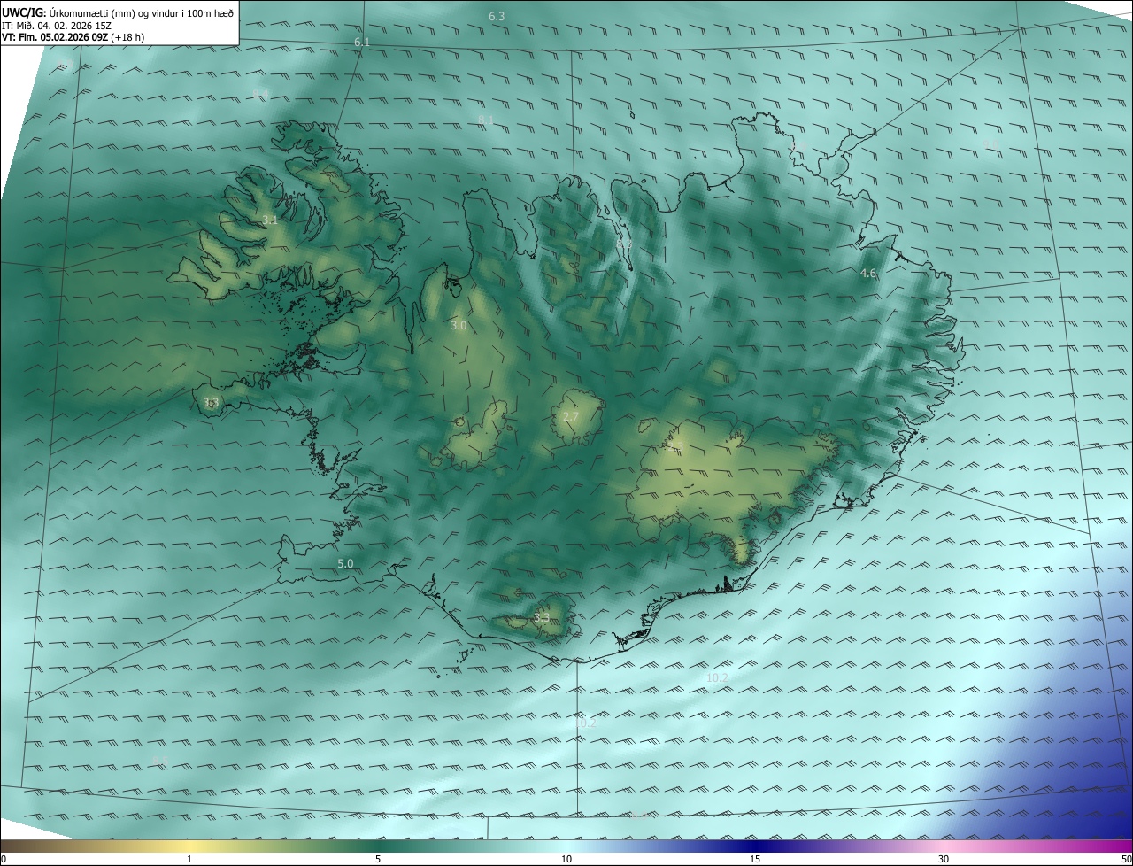The width and height of the screenshot is (1133, 866).
Task: Click the 30 tick on the colour scale
Action: point(944,859)
